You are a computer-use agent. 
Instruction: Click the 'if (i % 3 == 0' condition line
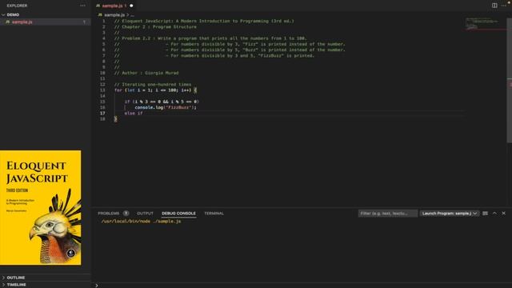click(x=162, y=102)
